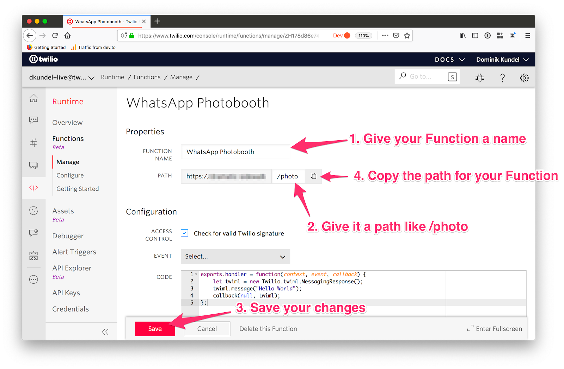Toggle the sidebar view icon in browser toolbar
The height and width of the screenshot is (369, 564).
[475, 36]
